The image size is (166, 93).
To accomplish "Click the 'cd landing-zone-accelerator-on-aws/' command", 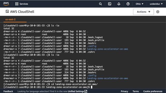I will point(74,84).
